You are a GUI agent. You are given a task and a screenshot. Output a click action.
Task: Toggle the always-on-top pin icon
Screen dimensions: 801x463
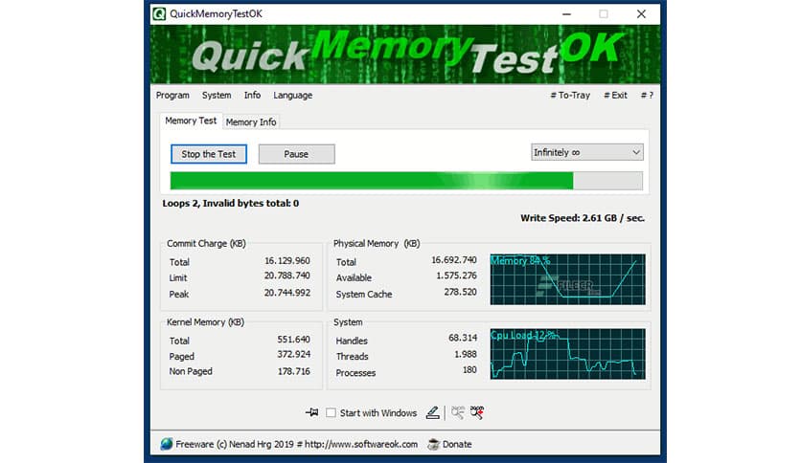[311, 412]
